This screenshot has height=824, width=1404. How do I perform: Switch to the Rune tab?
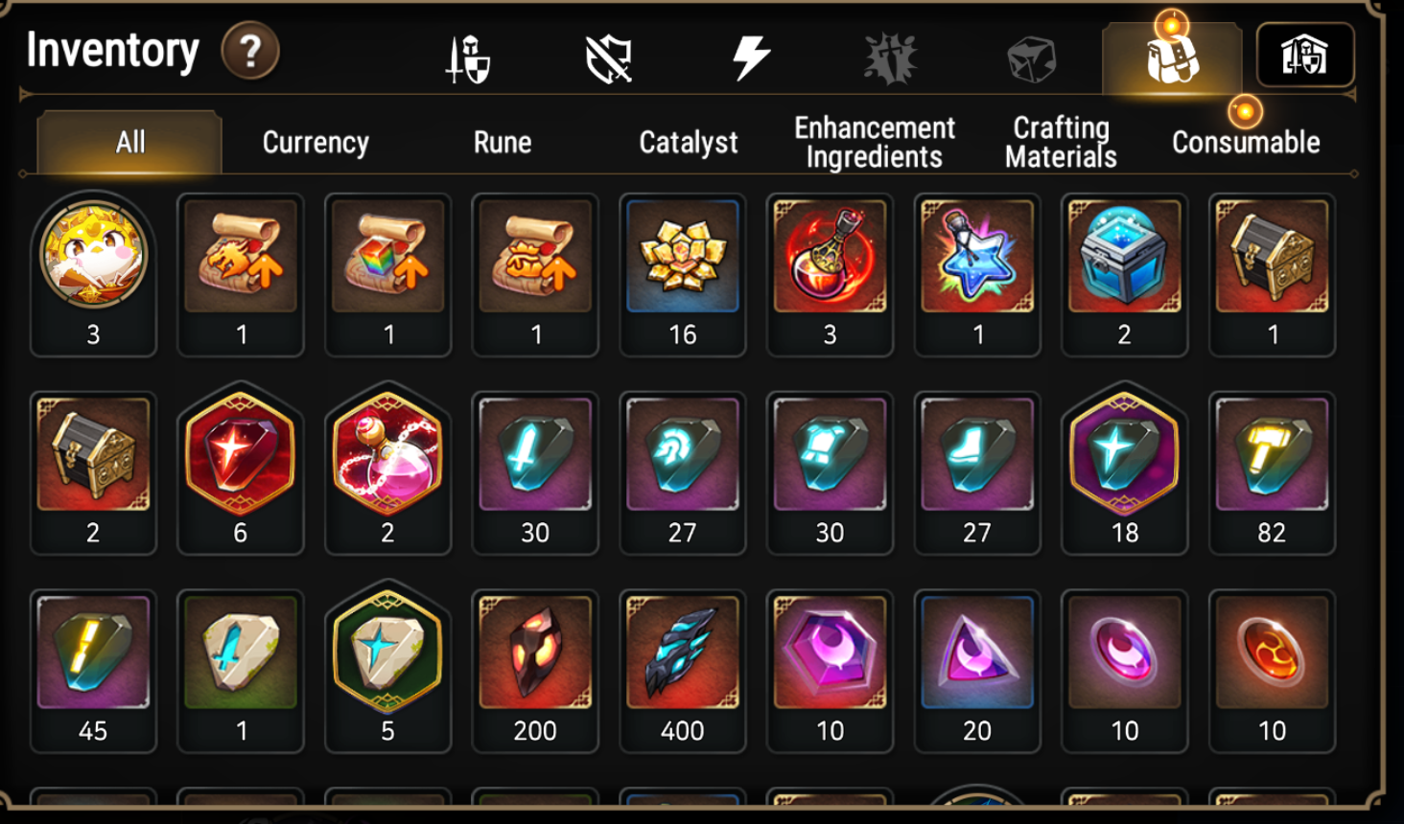point(503,143)
